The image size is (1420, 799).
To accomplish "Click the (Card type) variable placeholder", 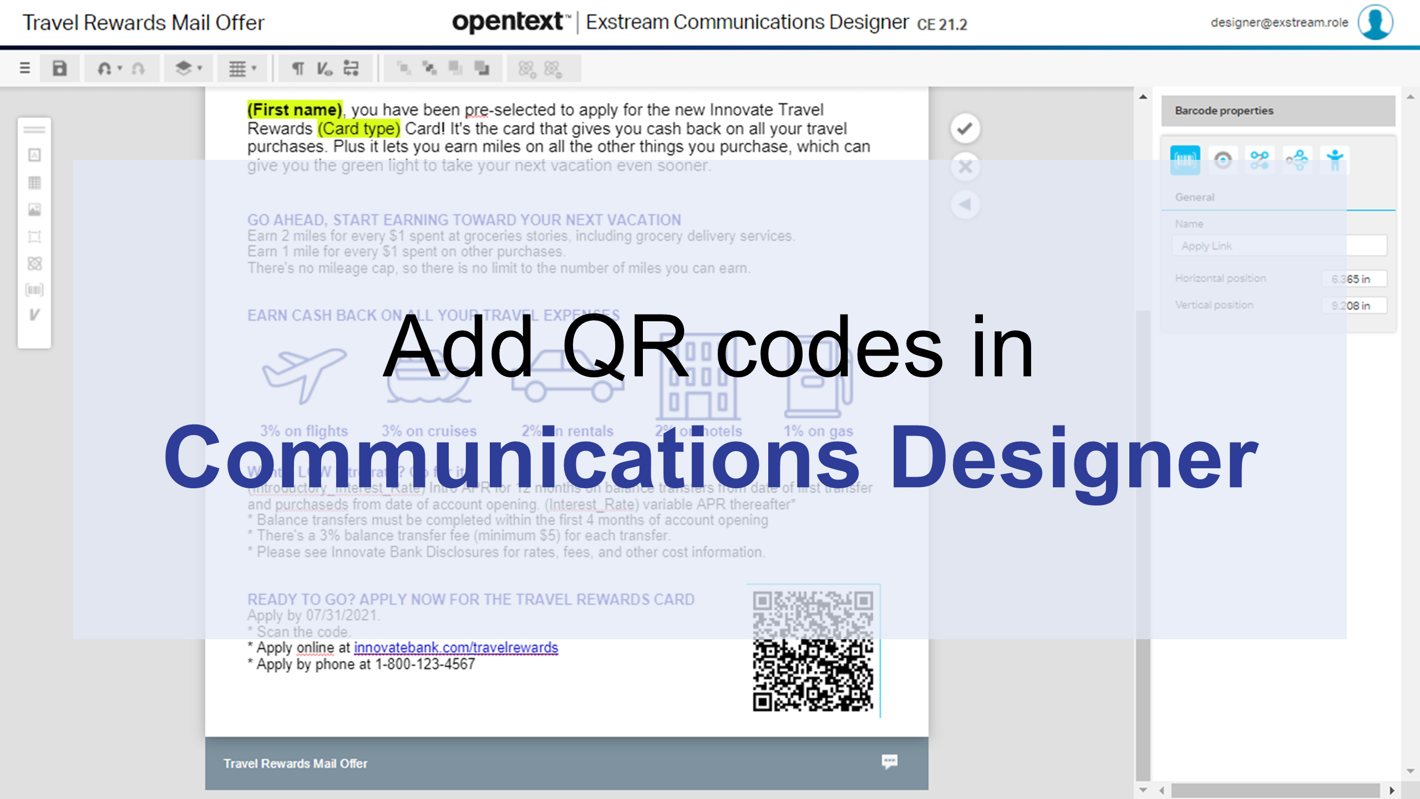I will (x=359, y=129).
